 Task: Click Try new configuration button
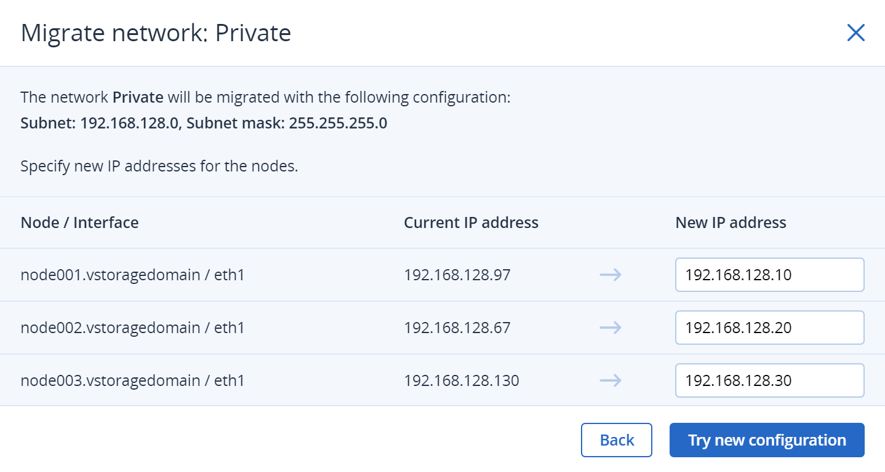tap(767, 440)
